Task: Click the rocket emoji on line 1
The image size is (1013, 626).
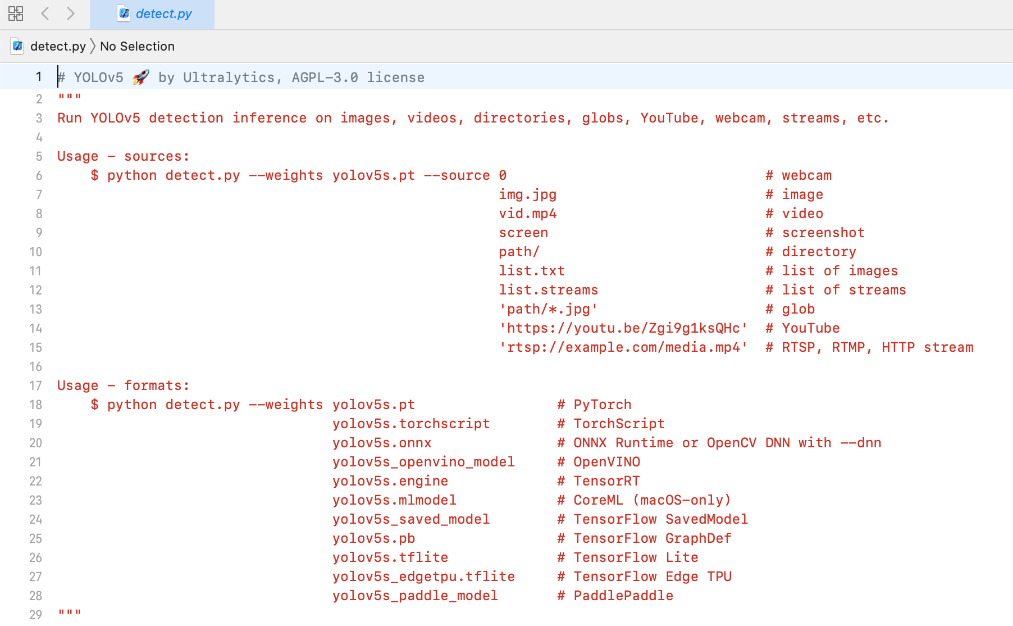Action: click(140, 76)
